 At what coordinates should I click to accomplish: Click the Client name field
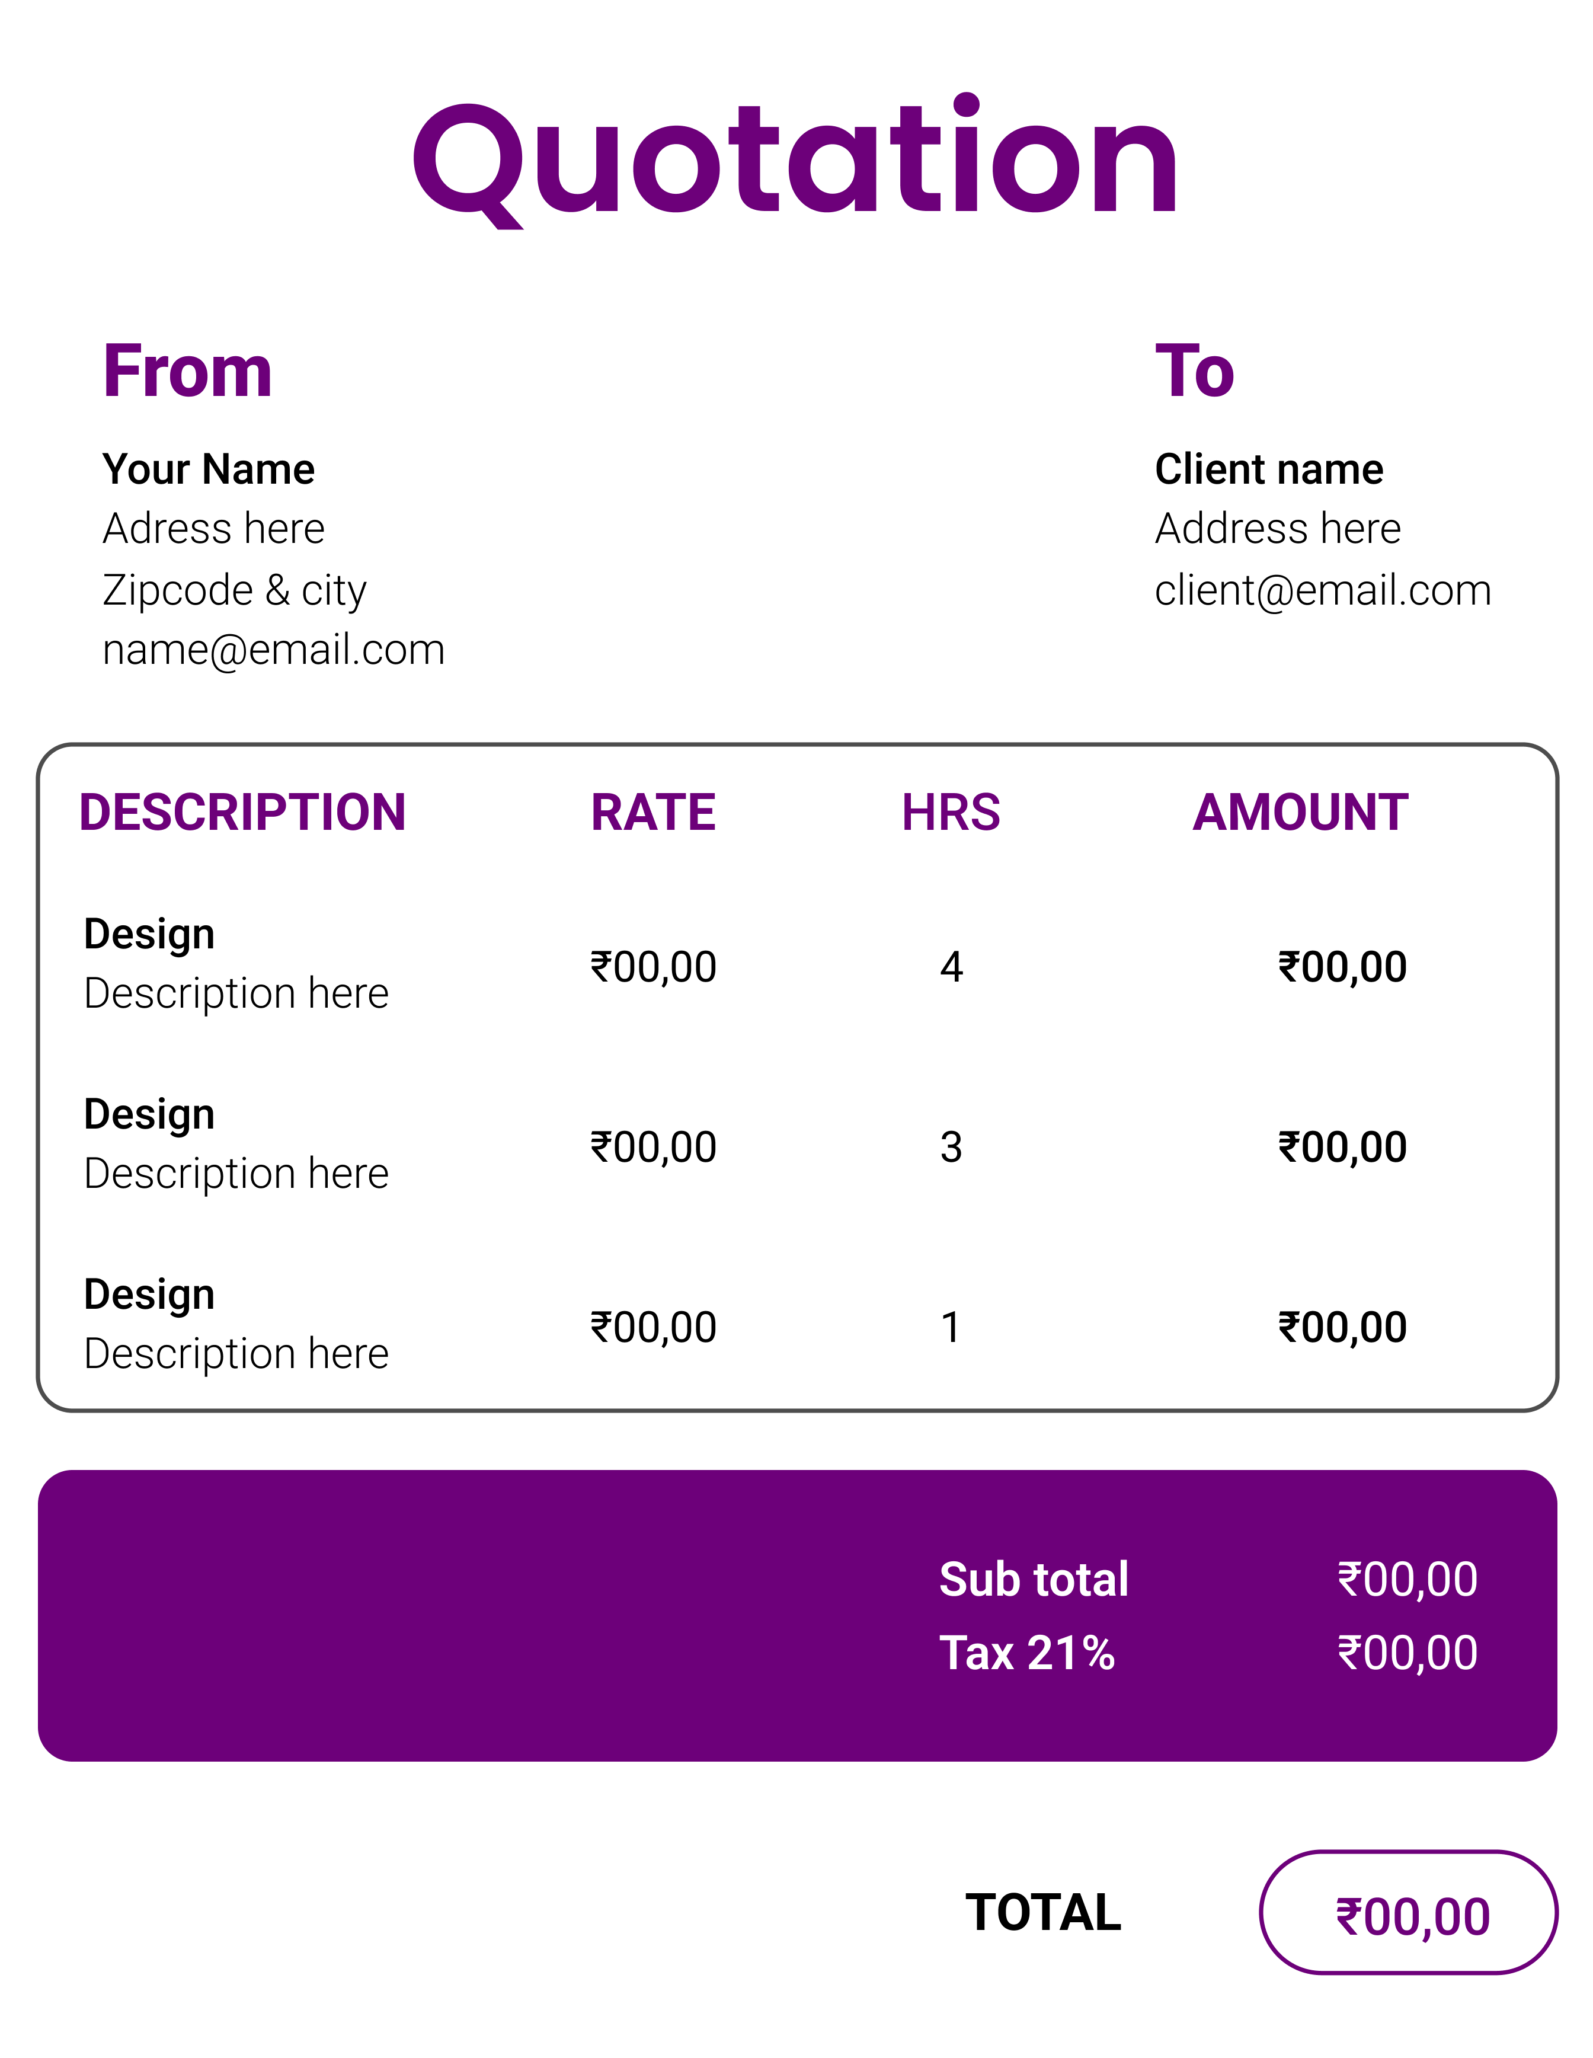tap(1269, 469)
